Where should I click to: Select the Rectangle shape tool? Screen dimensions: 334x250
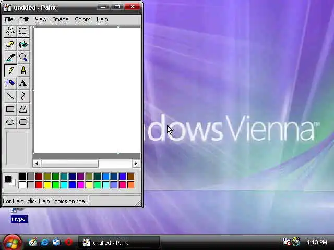click(x=10, y=109)
